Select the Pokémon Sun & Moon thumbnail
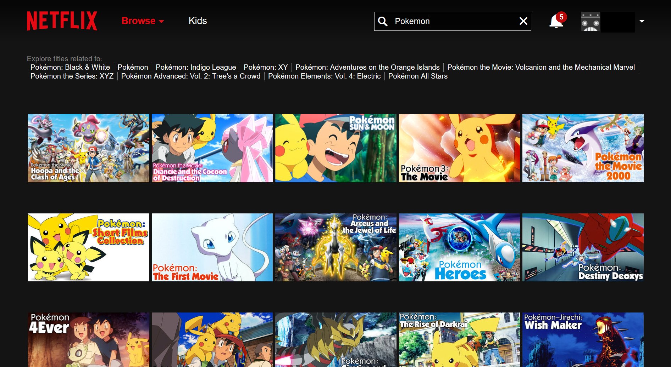671x367 pixels. pyautogui.click(x=335, y=148)
